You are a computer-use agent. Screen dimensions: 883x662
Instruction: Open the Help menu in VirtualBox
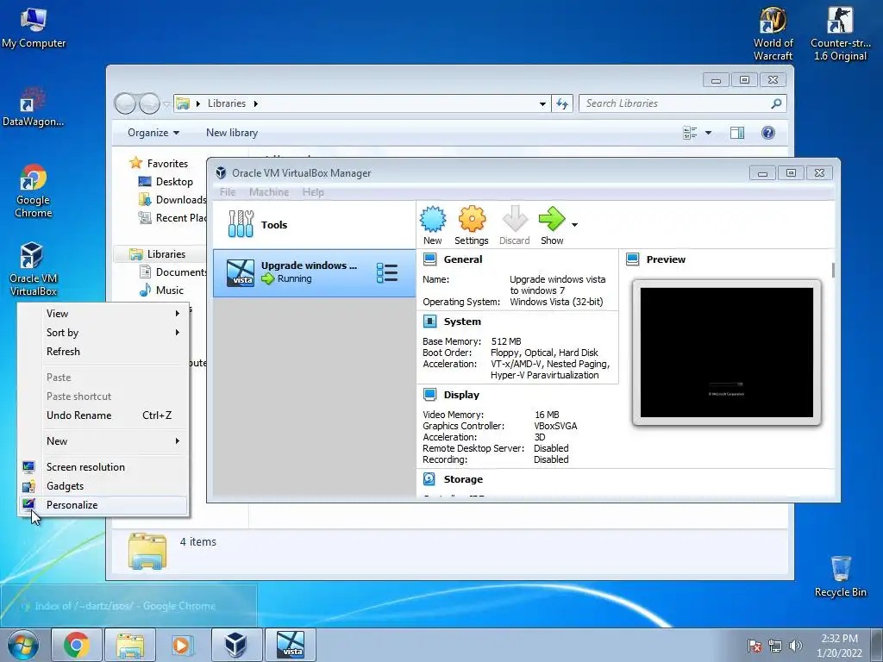click(x=313, y=192)
